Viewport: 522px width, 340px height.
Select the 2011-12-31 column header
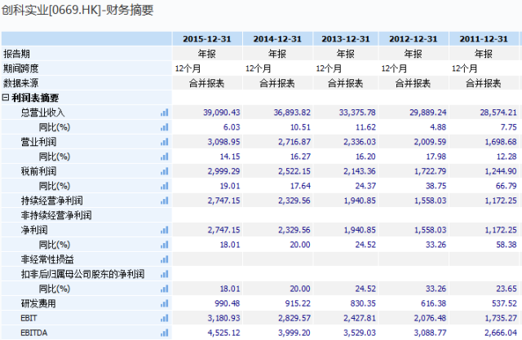[484, 39]
